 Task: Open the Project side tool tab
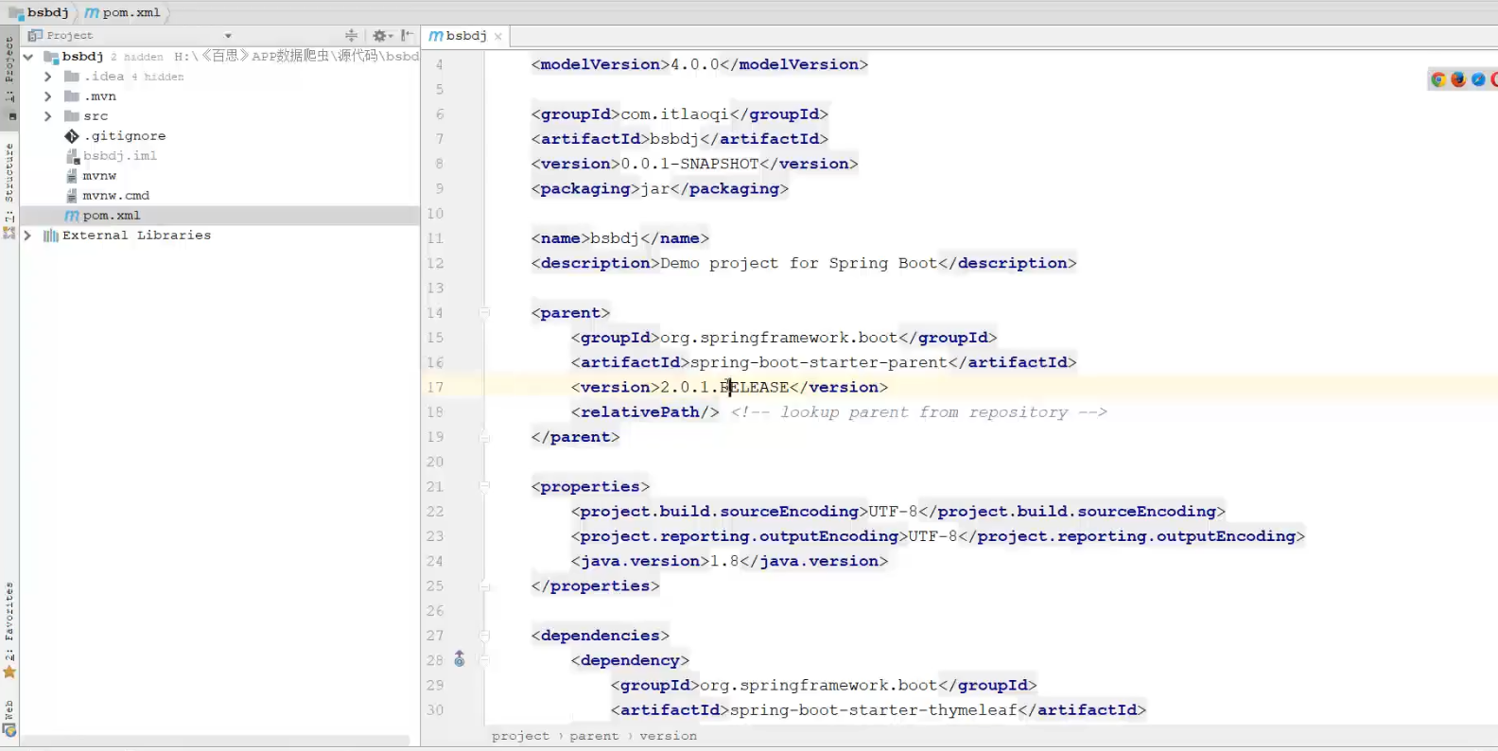9,69
